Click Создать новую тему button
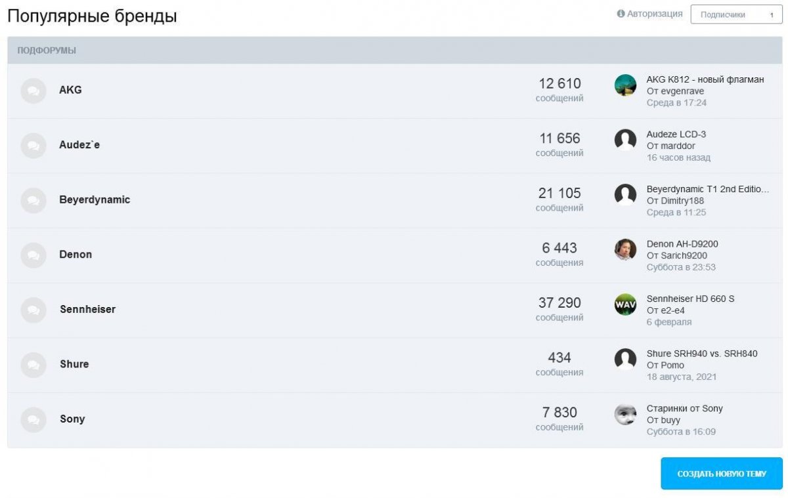The height and width of the screenshot is (498, 788). tap(722, 474)
